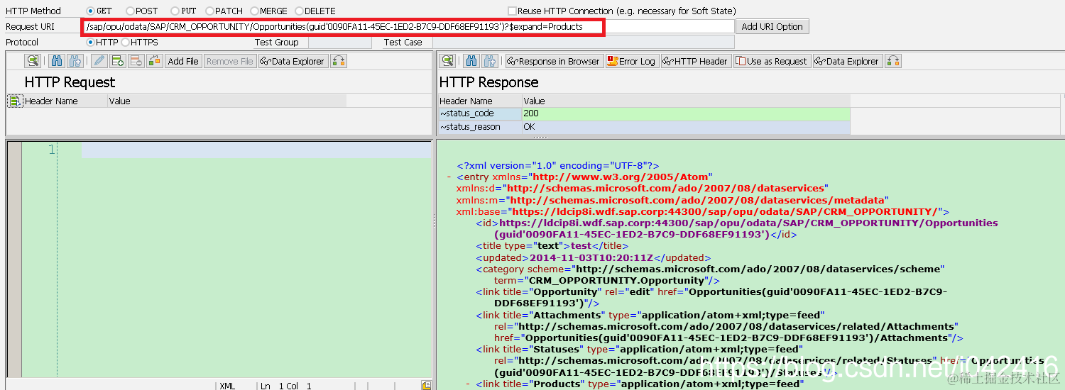The height and width of the screenshot is (390, 1065).
Task: Select the ~status_code row name
Action: point(480,113)
